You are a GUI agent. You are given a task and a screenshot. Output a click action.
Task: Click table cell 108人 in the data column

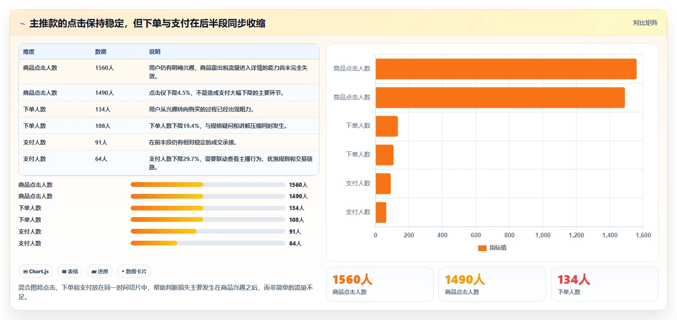tap(103, 126)
